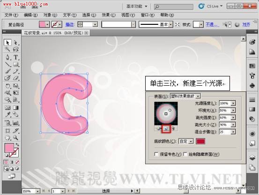Open the 效果 menu
This screenshot has width=259, height=195.
click(109, 15)
